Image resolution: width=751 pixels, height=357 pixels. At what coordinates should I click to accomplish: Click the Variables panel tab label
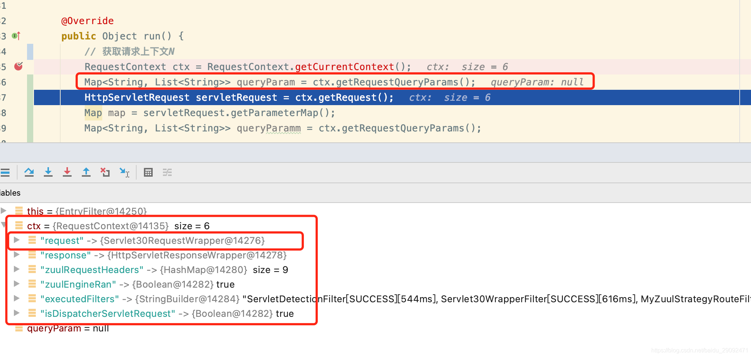pos(10,193)
